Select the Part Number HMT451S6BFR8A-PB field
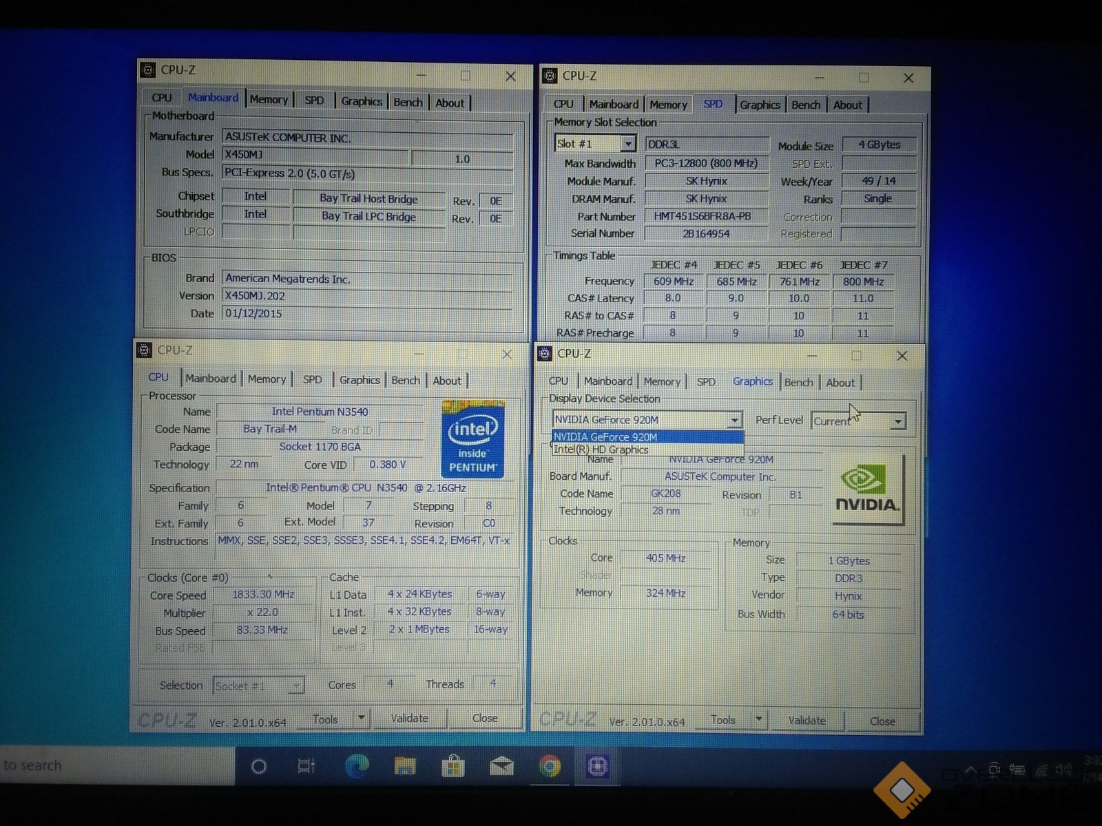Image resolution: width=1102 pixels, height=826 pixels. point(707,216)
